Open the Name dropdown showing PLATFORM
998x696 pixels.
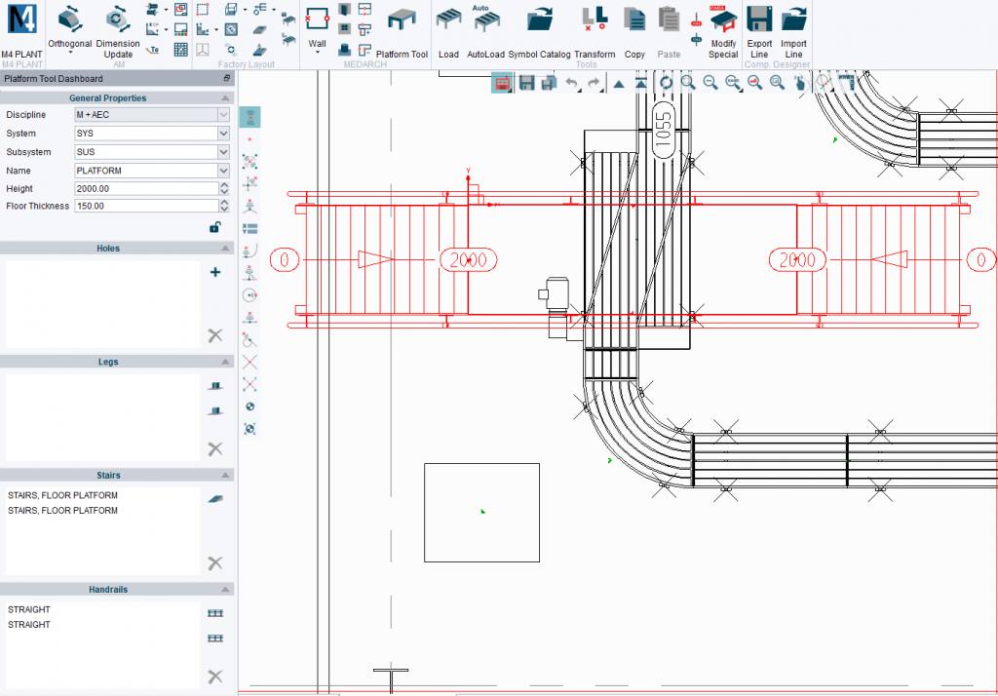(x=222, y=170)
